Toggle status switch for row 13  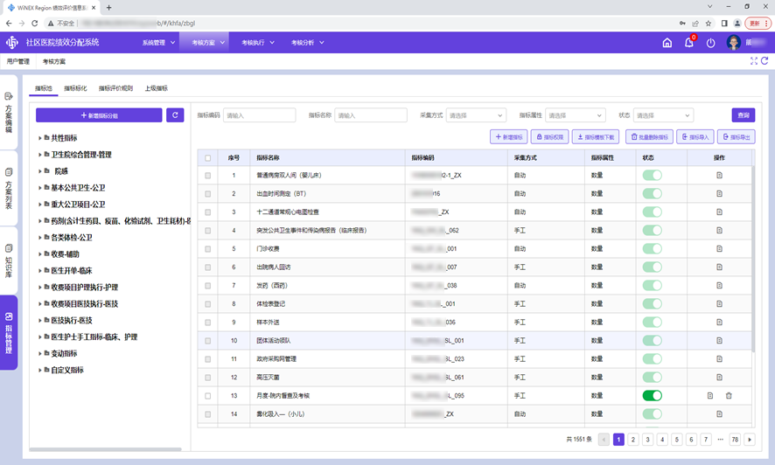click(652, 396)
